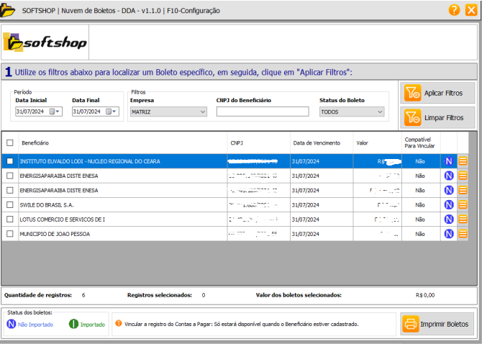
Task: Check the select-all checkbox in table header
Action: pos(10,142)
